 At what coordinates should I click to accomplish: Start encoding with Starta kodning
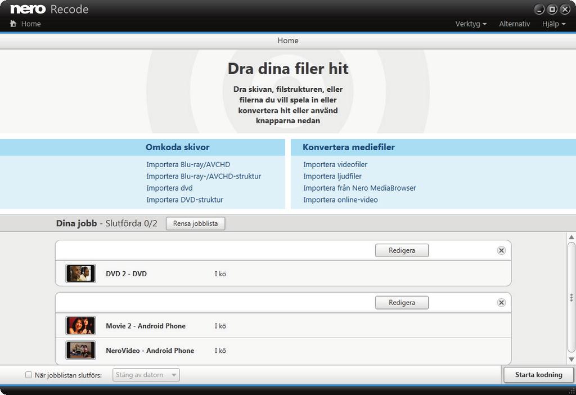tap(538, 375)
